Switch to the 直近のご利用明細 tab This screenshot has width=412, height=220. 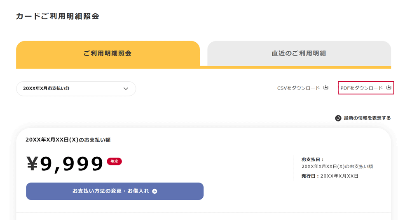point(299,53)
